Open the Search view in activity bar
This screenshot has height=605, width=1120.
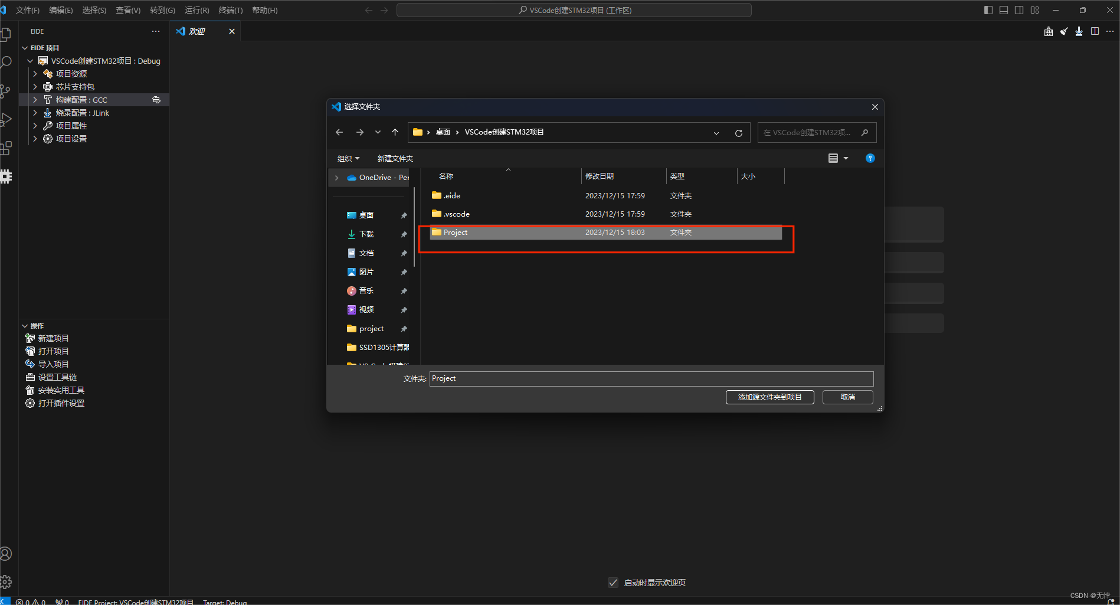[x=6, y=63]
